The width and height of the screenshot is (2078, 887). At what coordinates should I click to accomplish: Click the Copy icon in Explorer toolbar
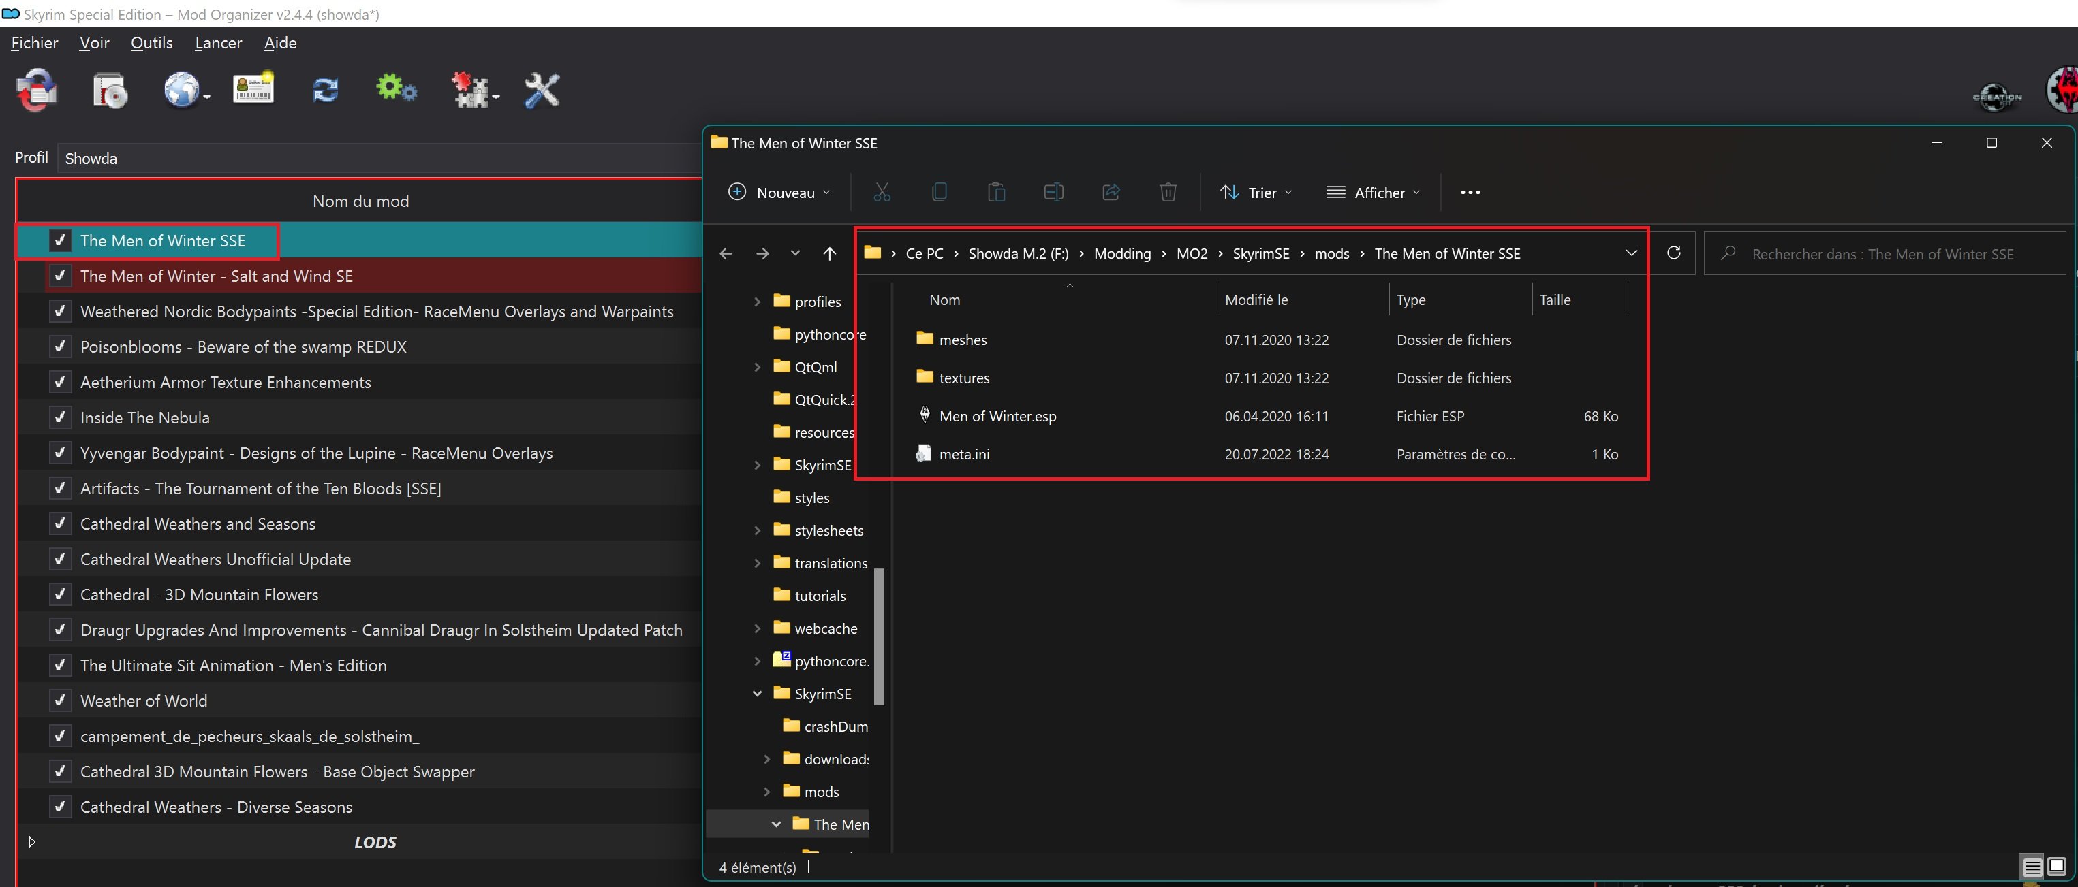pos(939,193)
